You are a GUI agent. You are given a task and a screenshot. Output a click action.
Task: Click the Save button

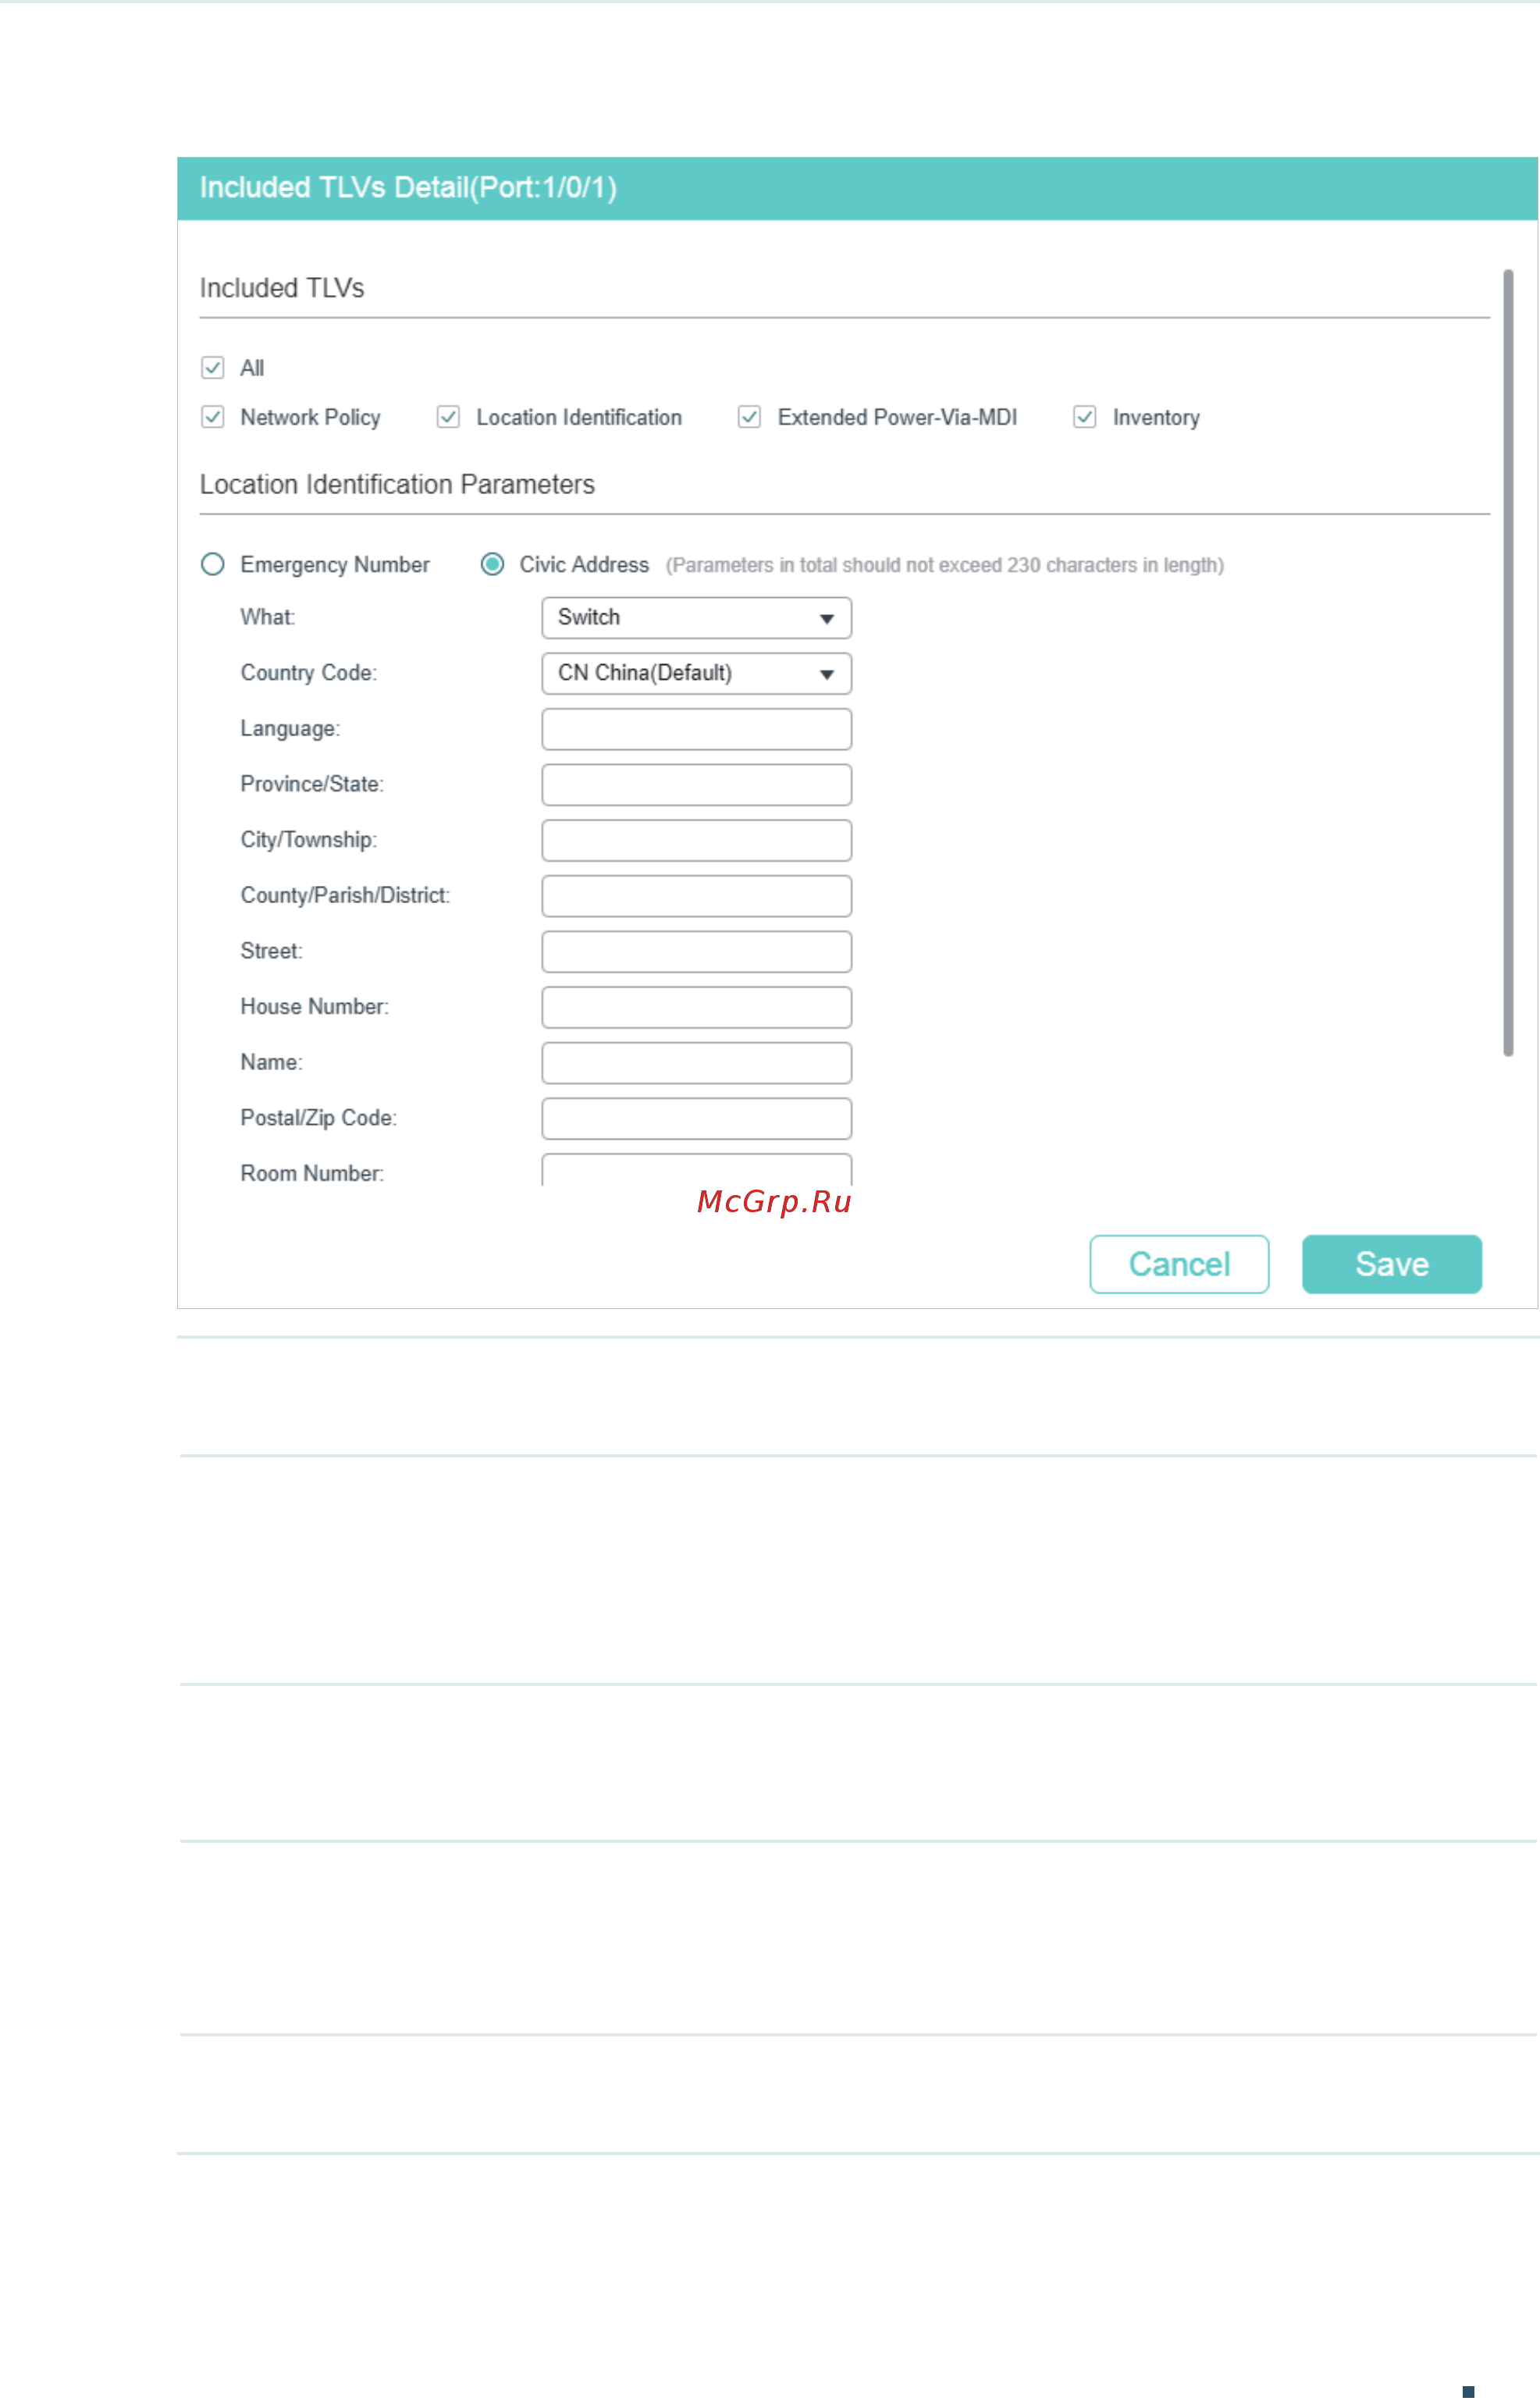point(1392,1264)
